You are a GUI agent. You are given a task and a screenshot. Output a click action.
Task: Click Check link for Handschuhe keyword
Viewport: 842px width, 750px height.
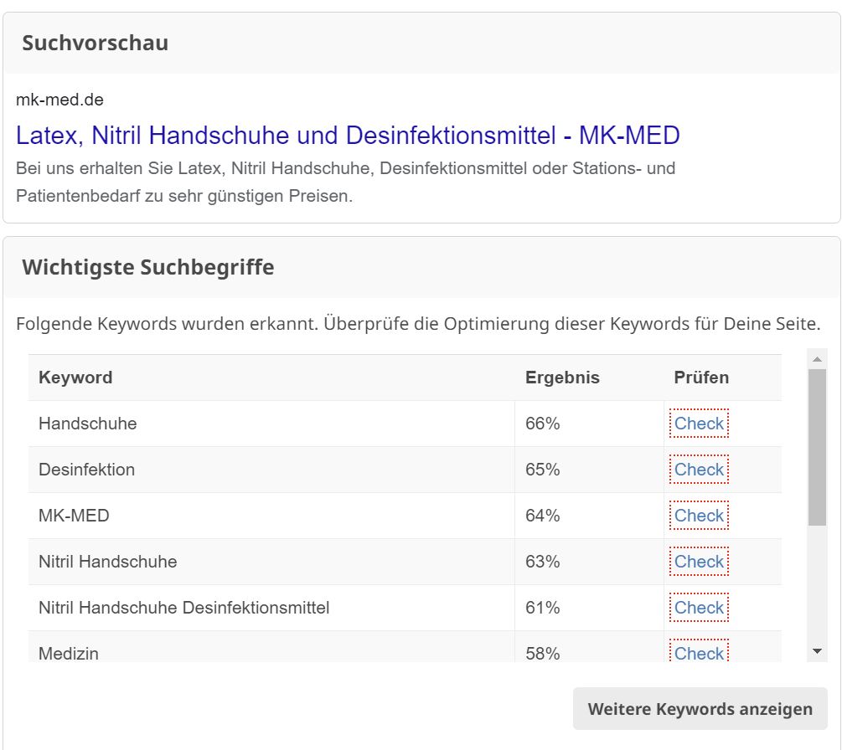tap(700, 424)
